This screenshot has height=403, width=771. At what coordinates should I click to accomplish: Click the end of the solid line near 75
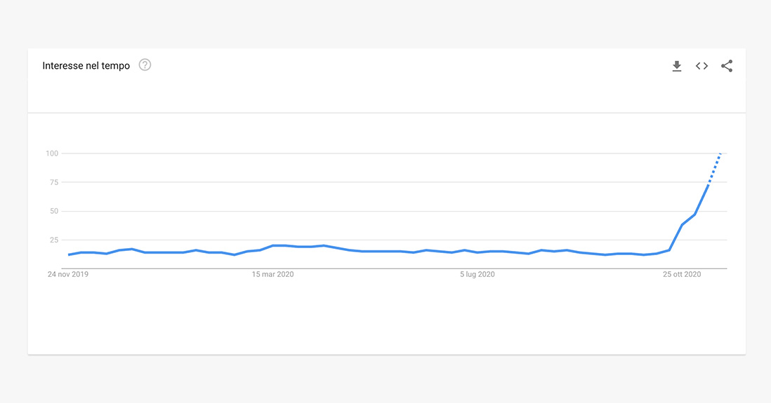[x=708, y=186]
